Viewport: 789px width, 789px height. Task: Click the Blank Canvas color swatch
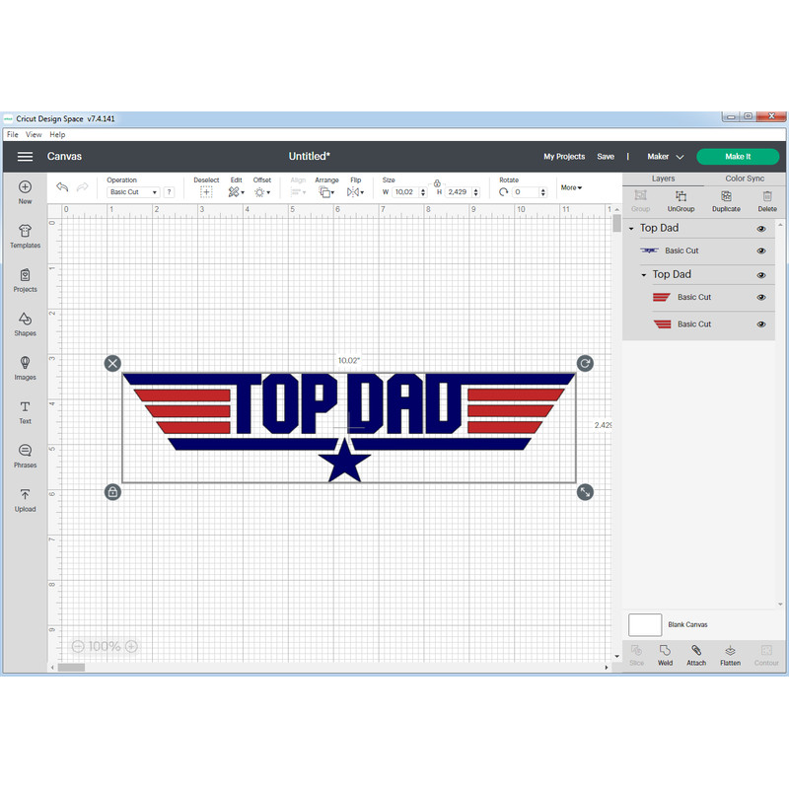[645, 624]
